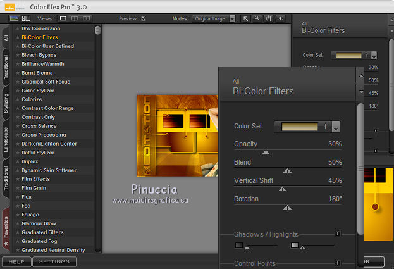Select the arrow pointer tool in toolbar
Viewport: 394px width, 269px height.
246,19
